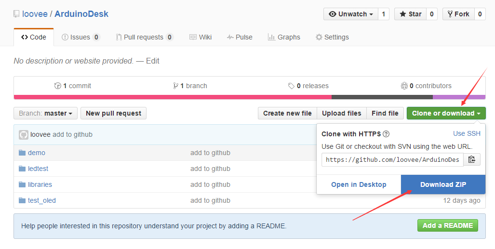Viewport: 495px width, 249px height.
Task: Switch to Use SSH
Action: 467,133
